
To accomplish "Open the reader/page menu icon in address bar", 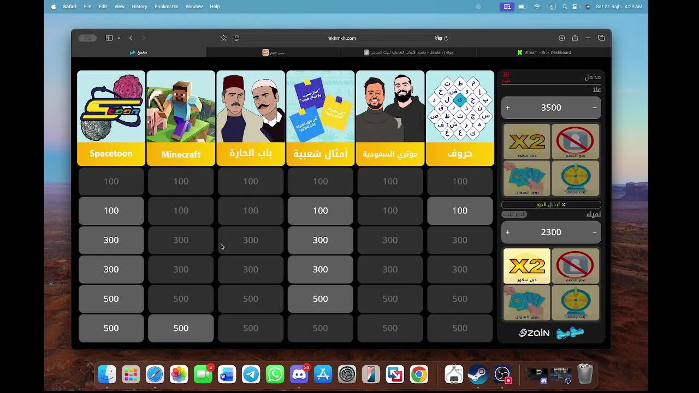I will pyautogui.click(x=237, y=38).
